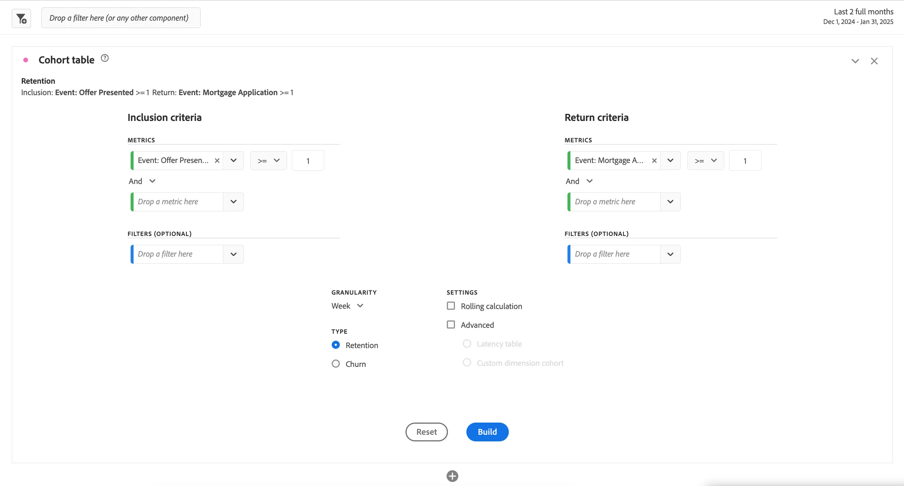Close the Cohort table panel

pyautogui.click(x=874, y=61)
